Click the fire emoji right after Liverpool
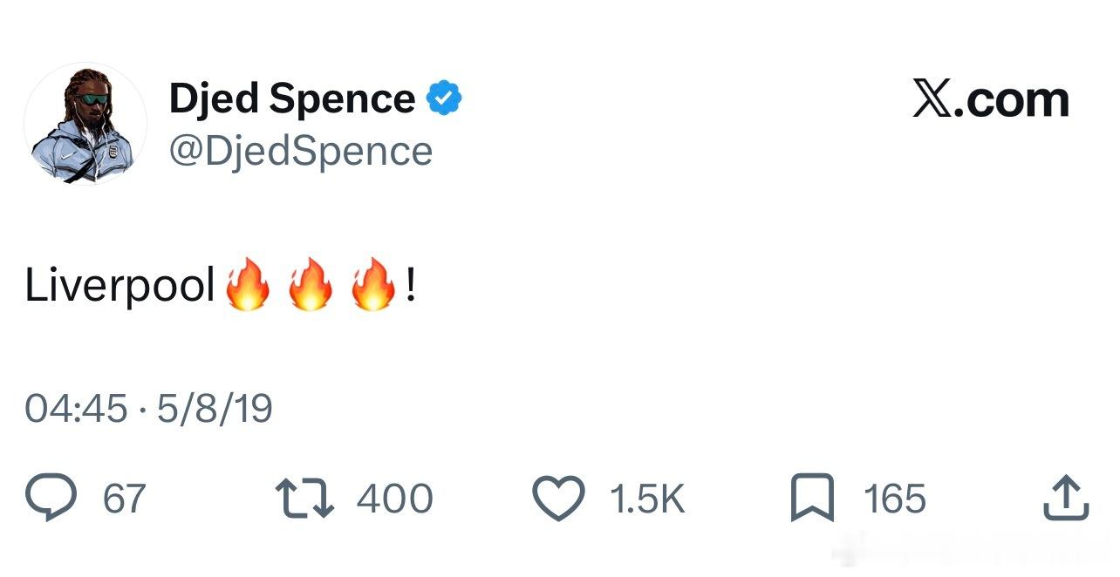1120x577 pixels. [x=247, y=284]
